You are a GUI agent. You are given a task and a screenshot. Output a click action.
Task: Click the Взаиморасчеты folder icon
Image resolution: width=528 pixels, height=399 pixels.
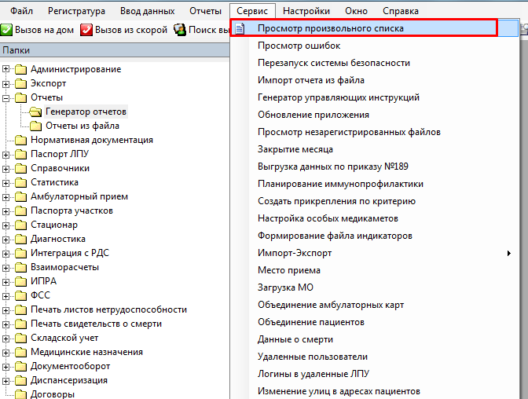21,267
